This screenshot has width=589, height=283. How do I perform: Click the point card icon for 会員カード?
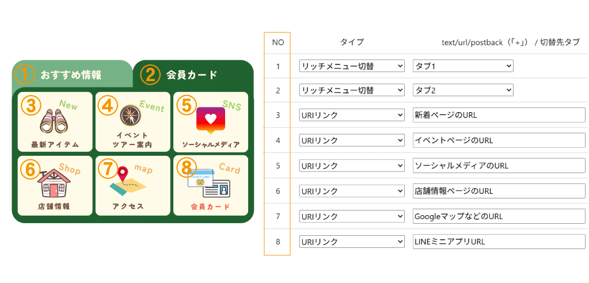pyautogui.click(x=208, y=185)
